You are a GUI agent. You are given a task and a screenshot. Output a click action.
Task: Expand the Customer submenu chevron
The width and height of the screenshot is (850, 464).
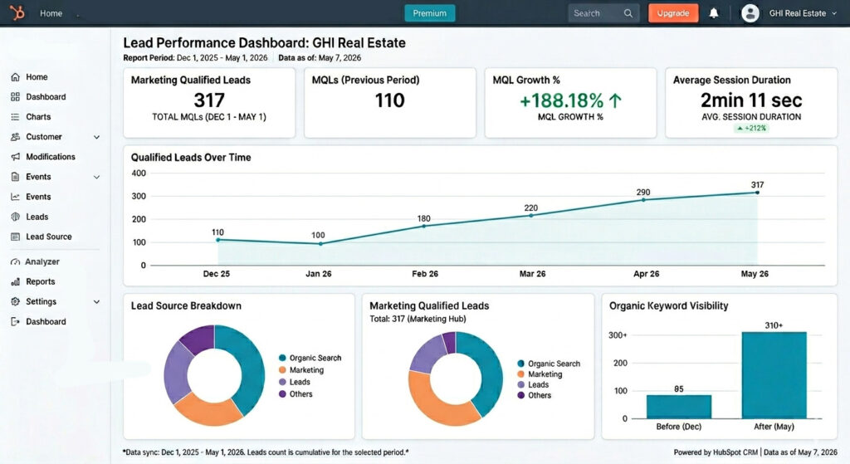(96, 137)
